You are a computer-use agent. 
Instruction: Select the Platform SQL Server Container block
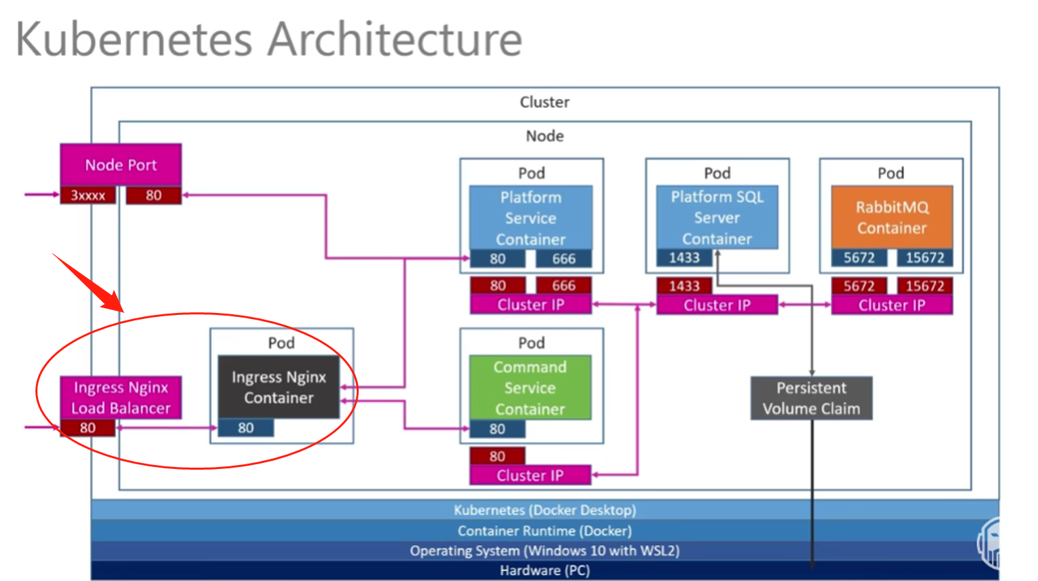(717, 217)
